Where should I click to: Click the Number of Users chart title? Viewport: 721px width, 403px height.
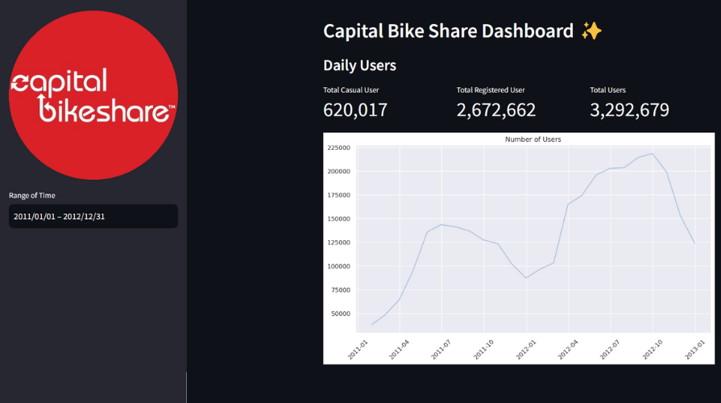click(x=533, y=139)
